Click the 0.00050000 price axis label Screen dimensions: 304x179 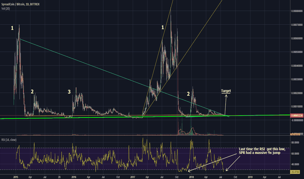point(297,52)
